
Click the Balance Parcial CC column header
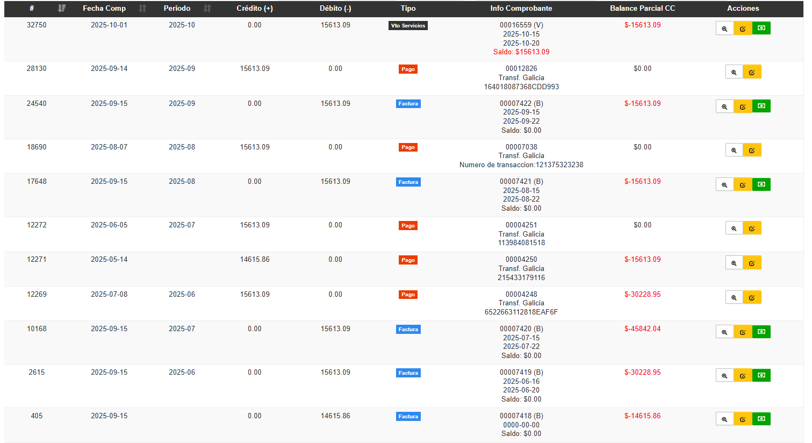(642, 9)
